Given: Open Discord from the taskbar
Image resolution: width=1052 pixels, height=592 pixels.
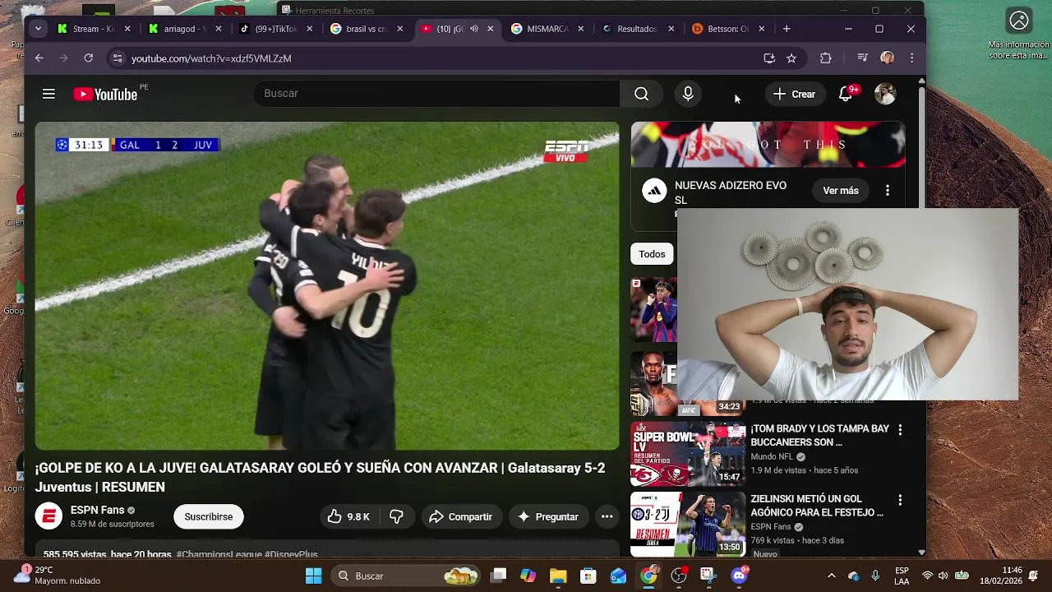Looking at the screenshot, I should [x=739, y=576].
